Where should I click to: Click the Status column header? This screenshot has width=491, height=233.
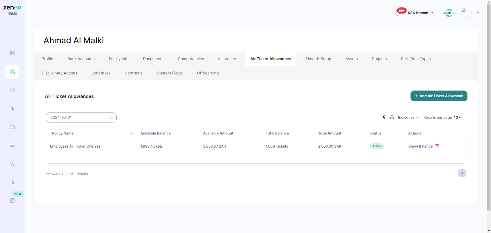click(x=376, y=133)
